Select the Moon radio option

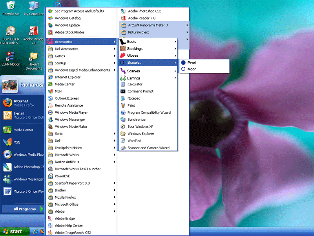pyautogui.click(x=183, y=69)
